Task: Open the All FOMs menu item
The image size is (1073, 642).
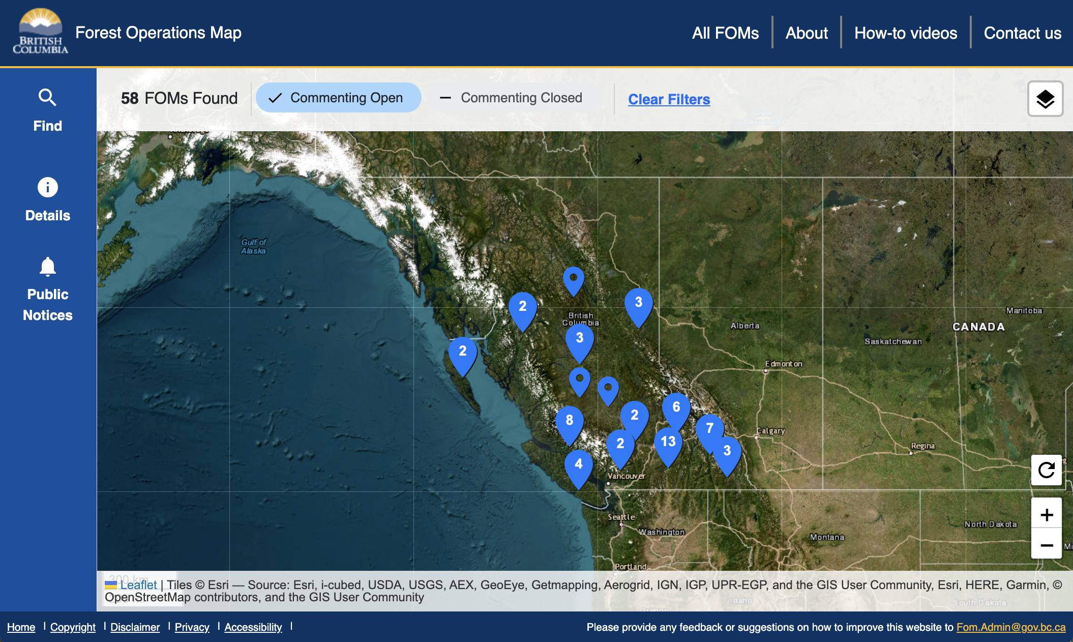Action: [725, 33]
